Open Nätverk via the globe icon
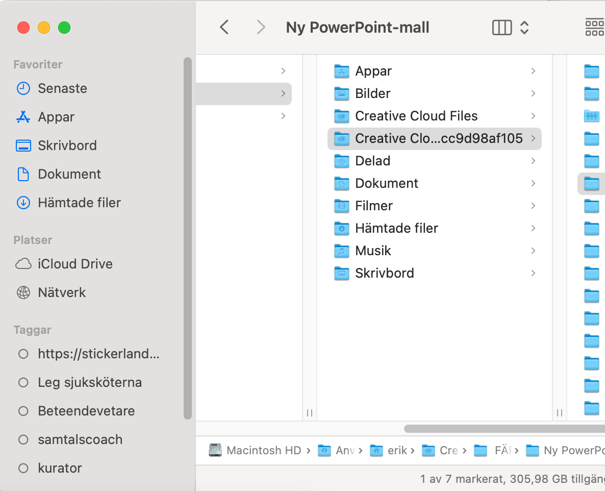Image resolution: width=605 pixels, height=491 pixels. (x=23, y=292)
